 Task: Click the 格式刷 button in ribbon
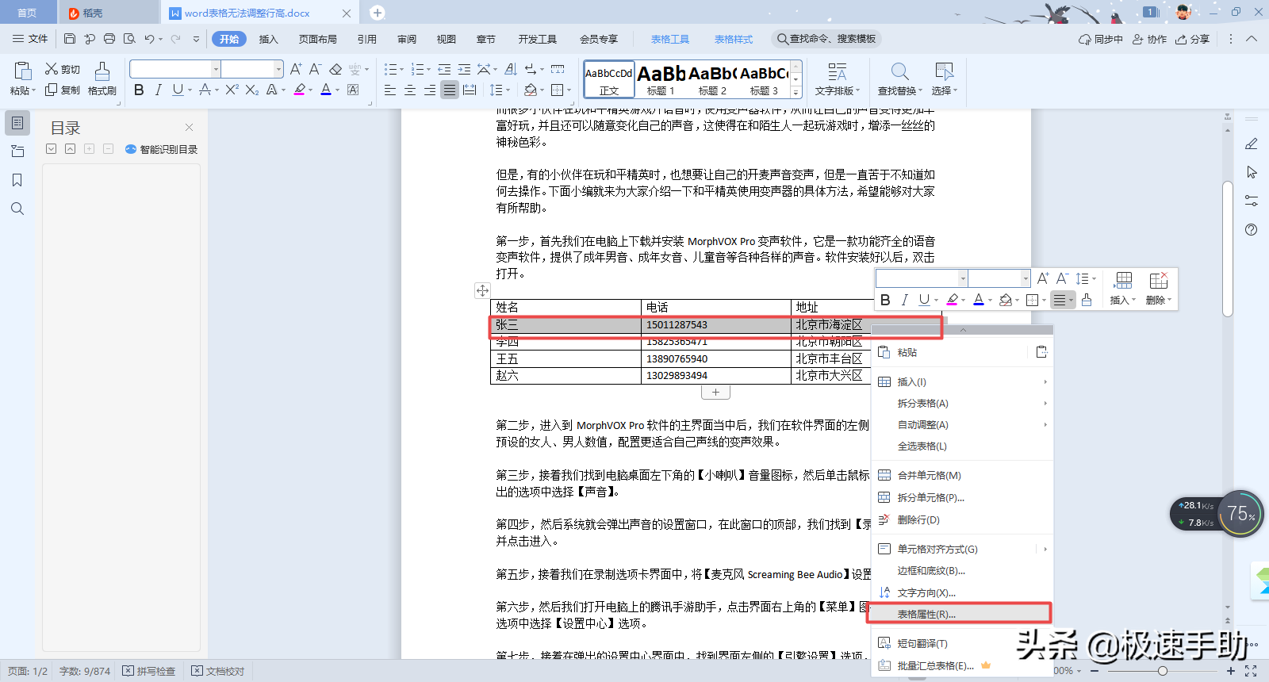click(102, 79)
